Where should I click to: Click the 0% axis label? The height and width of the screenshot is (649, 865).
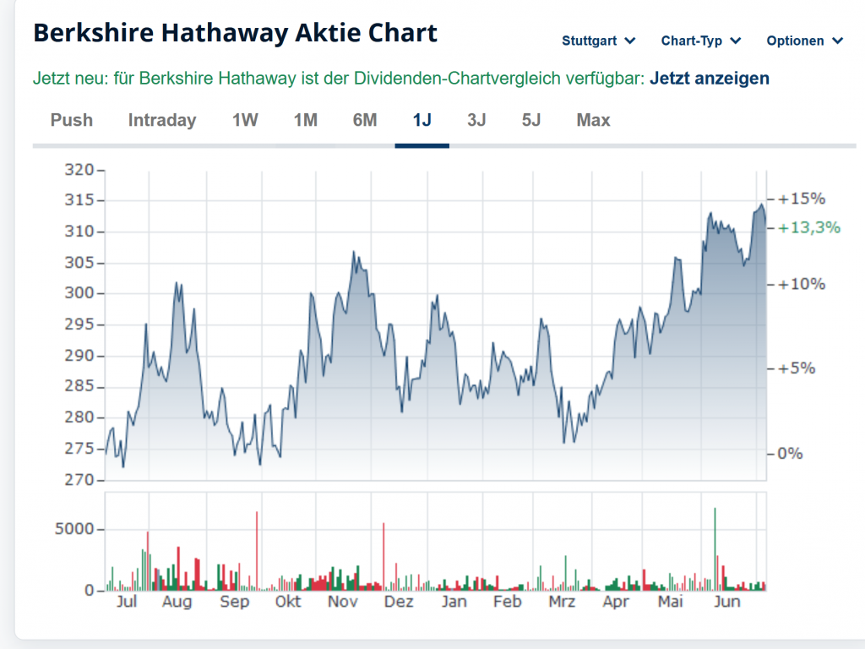coord(790,454)
